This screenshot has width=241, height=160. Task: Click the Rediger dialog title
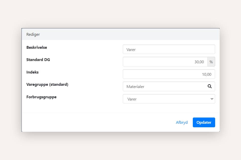click(33, 34)
